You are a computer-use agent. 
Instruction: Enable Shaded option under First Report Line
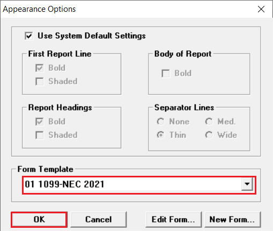(x=39, y=81)
